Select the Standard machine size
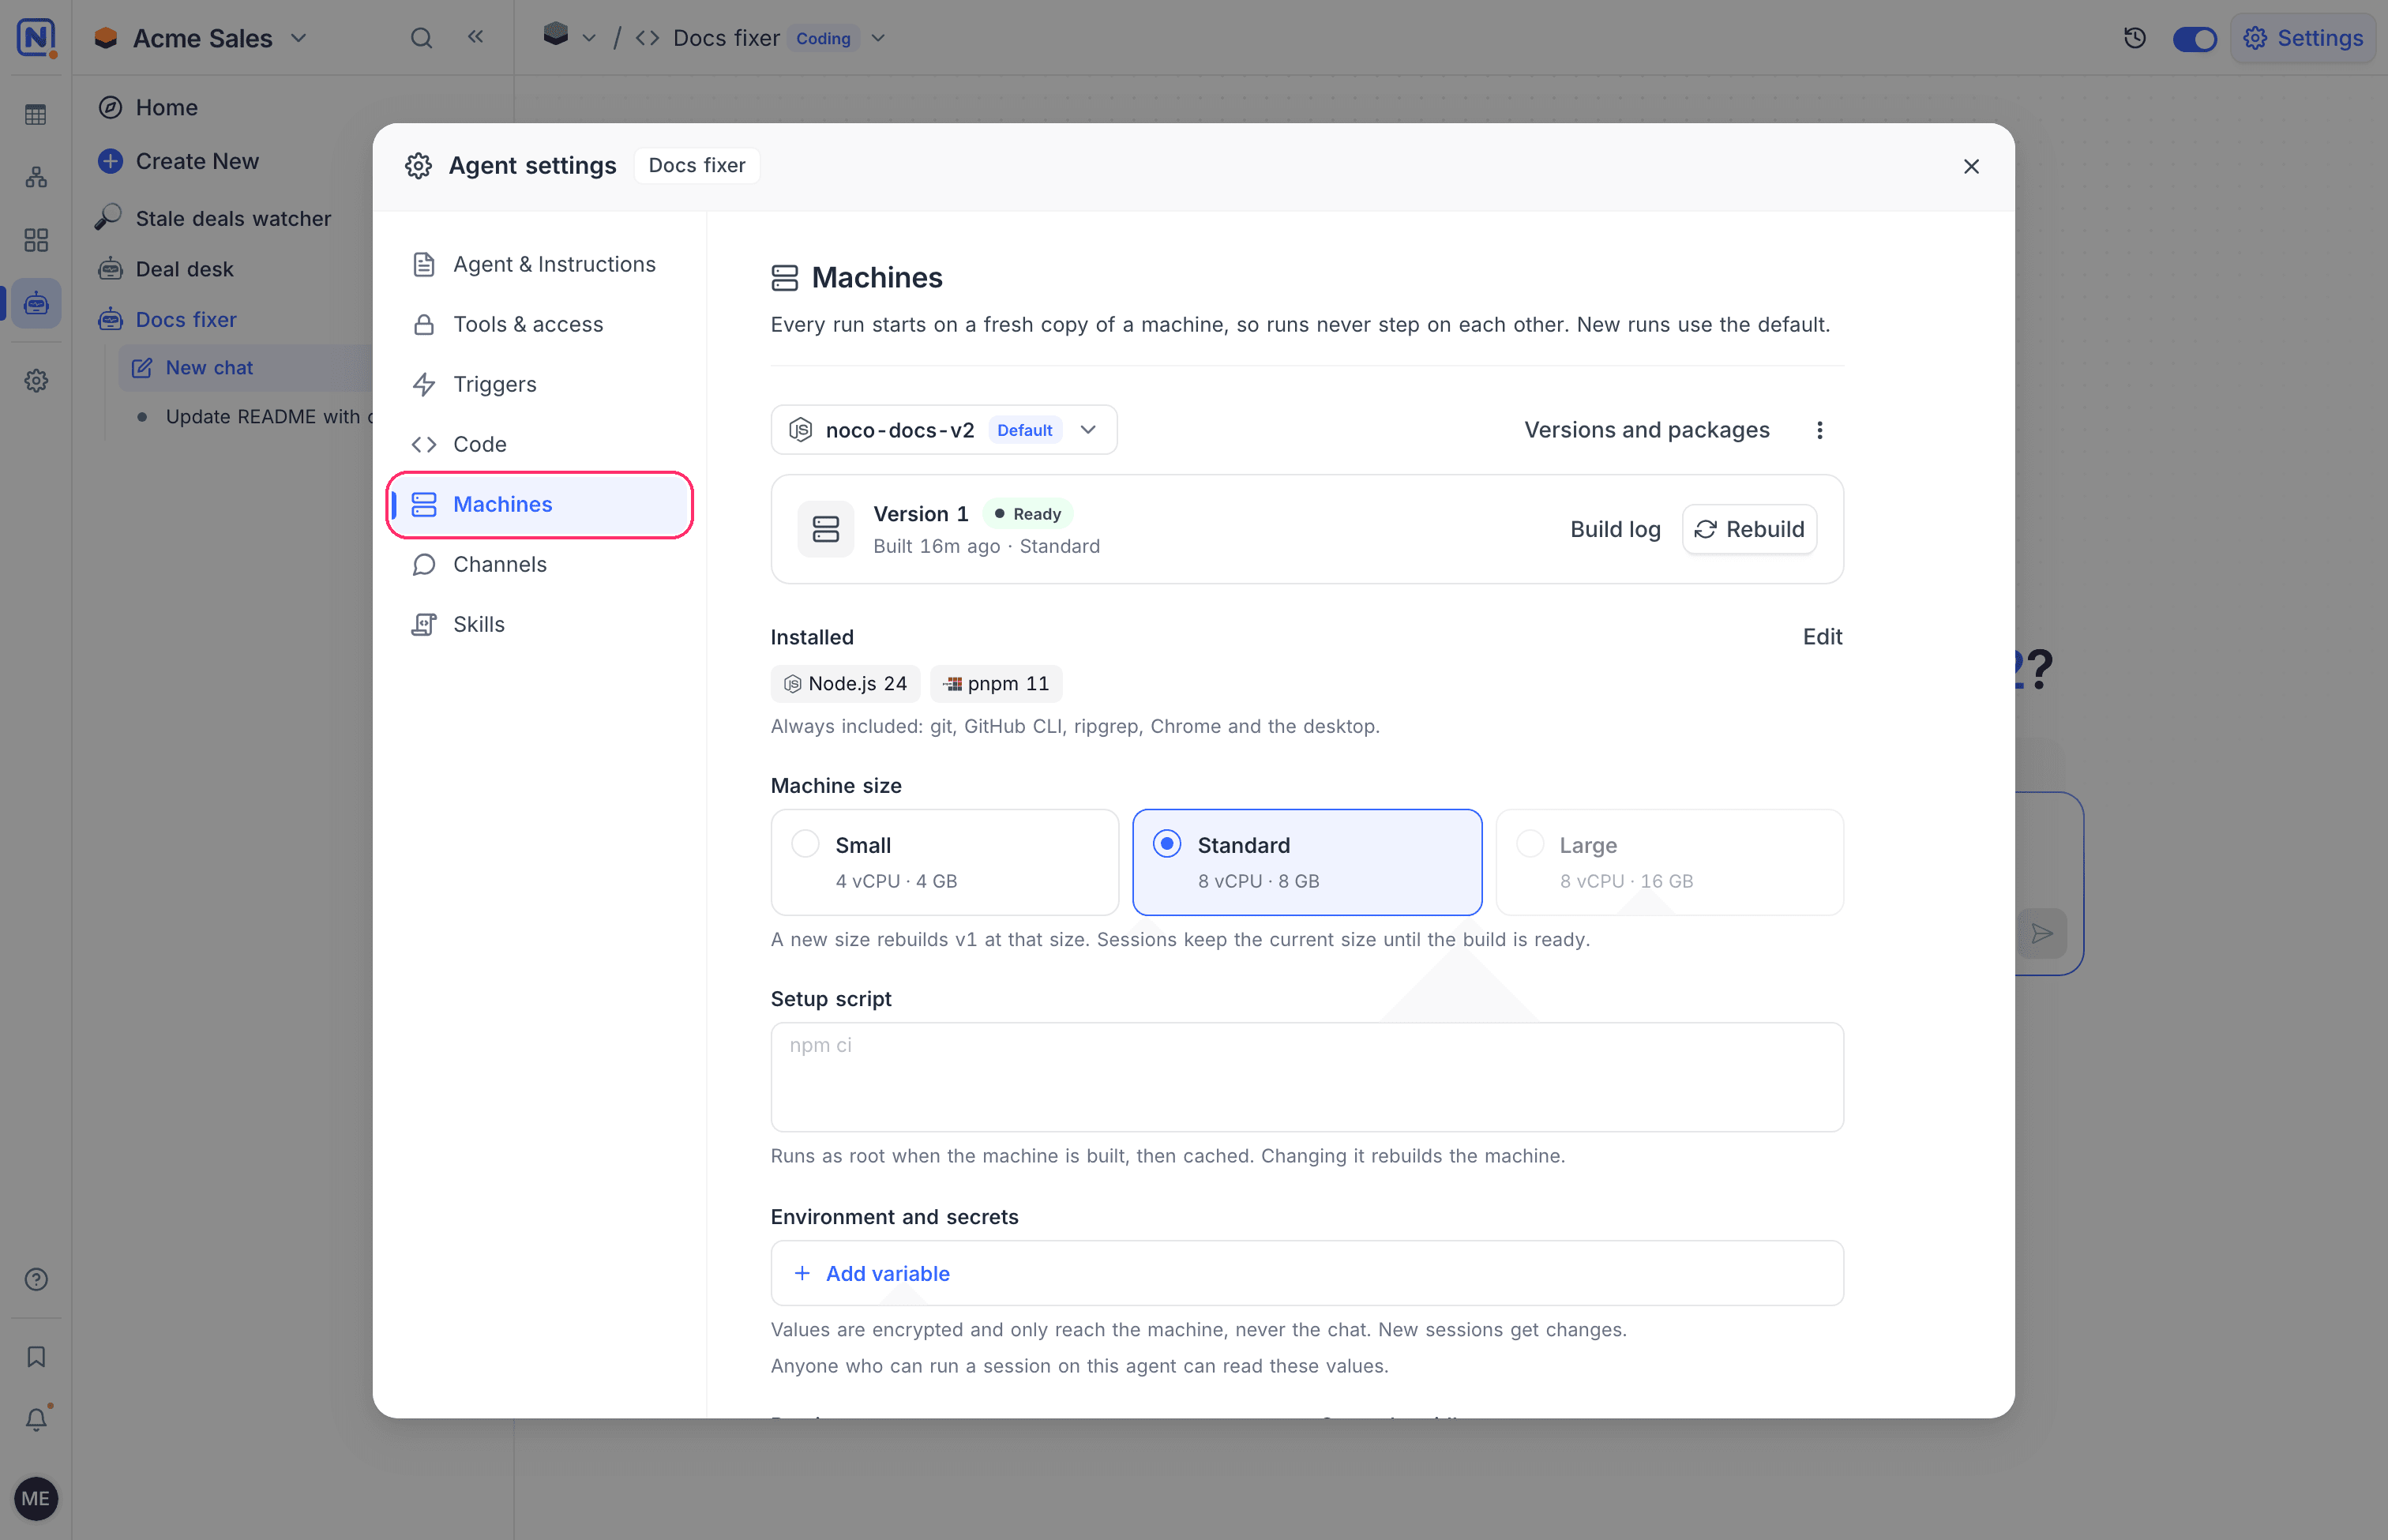This screenshot has height=1540, width=2388. coord(1306,862)
